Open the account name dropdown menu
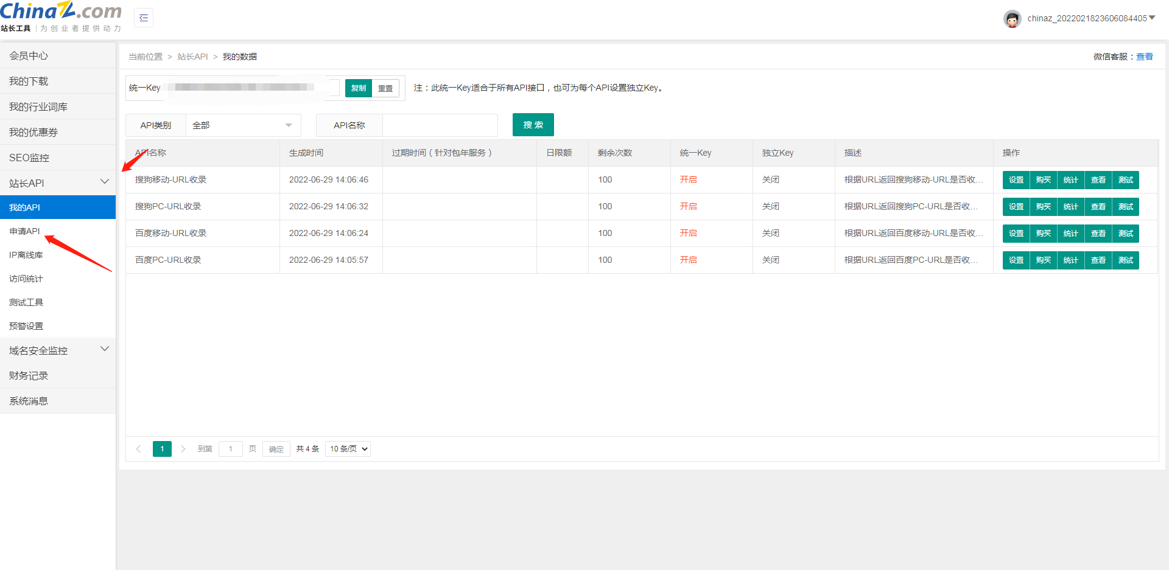 [1091, 18]
